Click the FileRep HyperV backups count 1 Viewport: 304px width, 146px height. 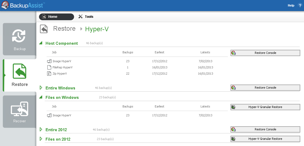128,68
